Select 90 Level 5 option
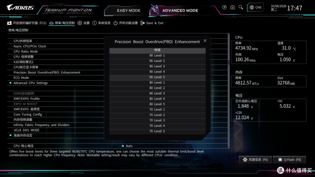The width and height of the screenshot is (315, 177). 157,77
